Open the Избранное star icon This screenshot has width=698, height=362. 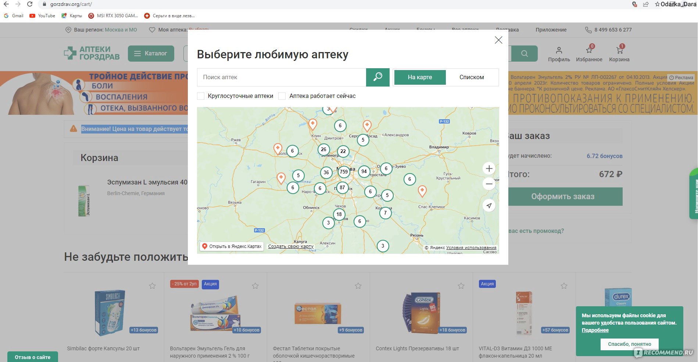pyautogui.click(x=589, y=54)
